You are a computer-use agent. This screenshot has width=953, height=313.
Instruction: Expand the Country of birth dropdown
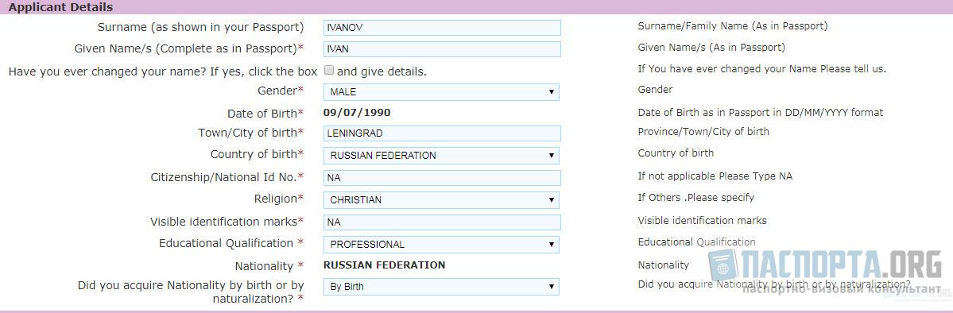point(441,155)
